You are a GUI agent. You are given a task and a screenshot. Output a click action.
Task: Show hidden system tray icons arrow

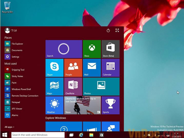(144, 135)
